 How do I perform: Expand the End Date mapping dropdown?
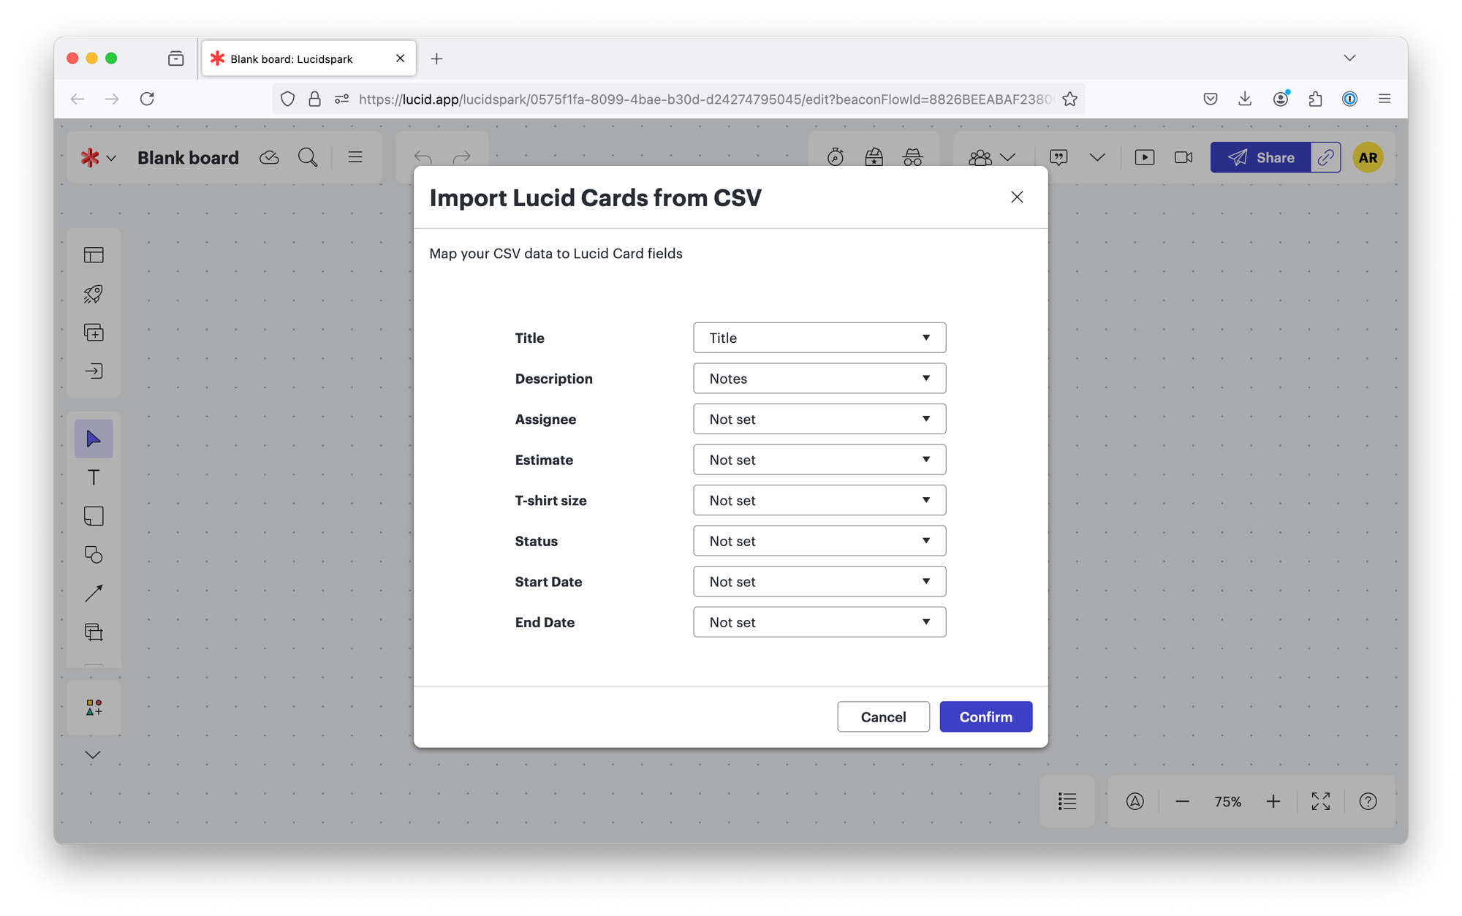[819, 622]
